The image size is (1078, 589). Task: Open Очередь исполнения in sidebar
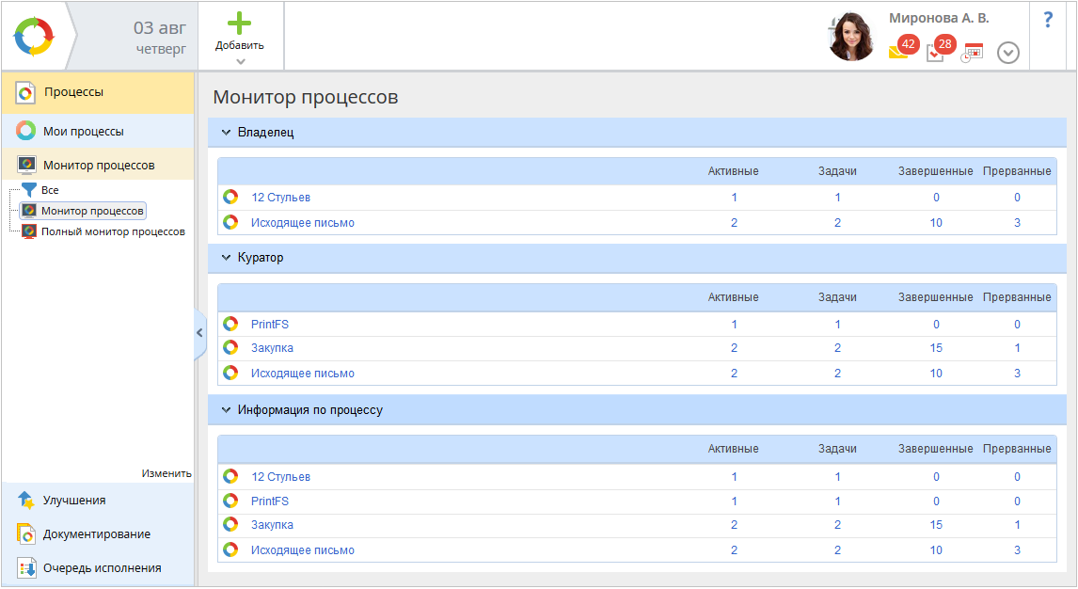pos(102,568)
